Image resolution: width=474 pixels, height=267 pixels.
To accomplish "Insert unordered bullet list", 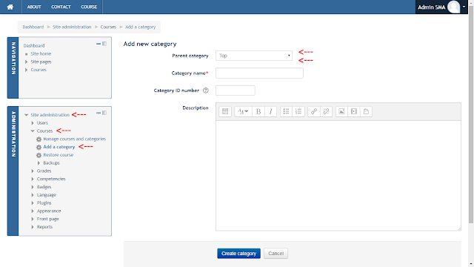I will click(287, 111).
